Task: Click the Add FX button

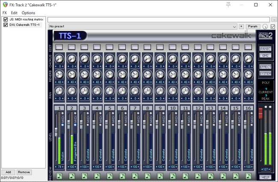Action: [8, 172]
